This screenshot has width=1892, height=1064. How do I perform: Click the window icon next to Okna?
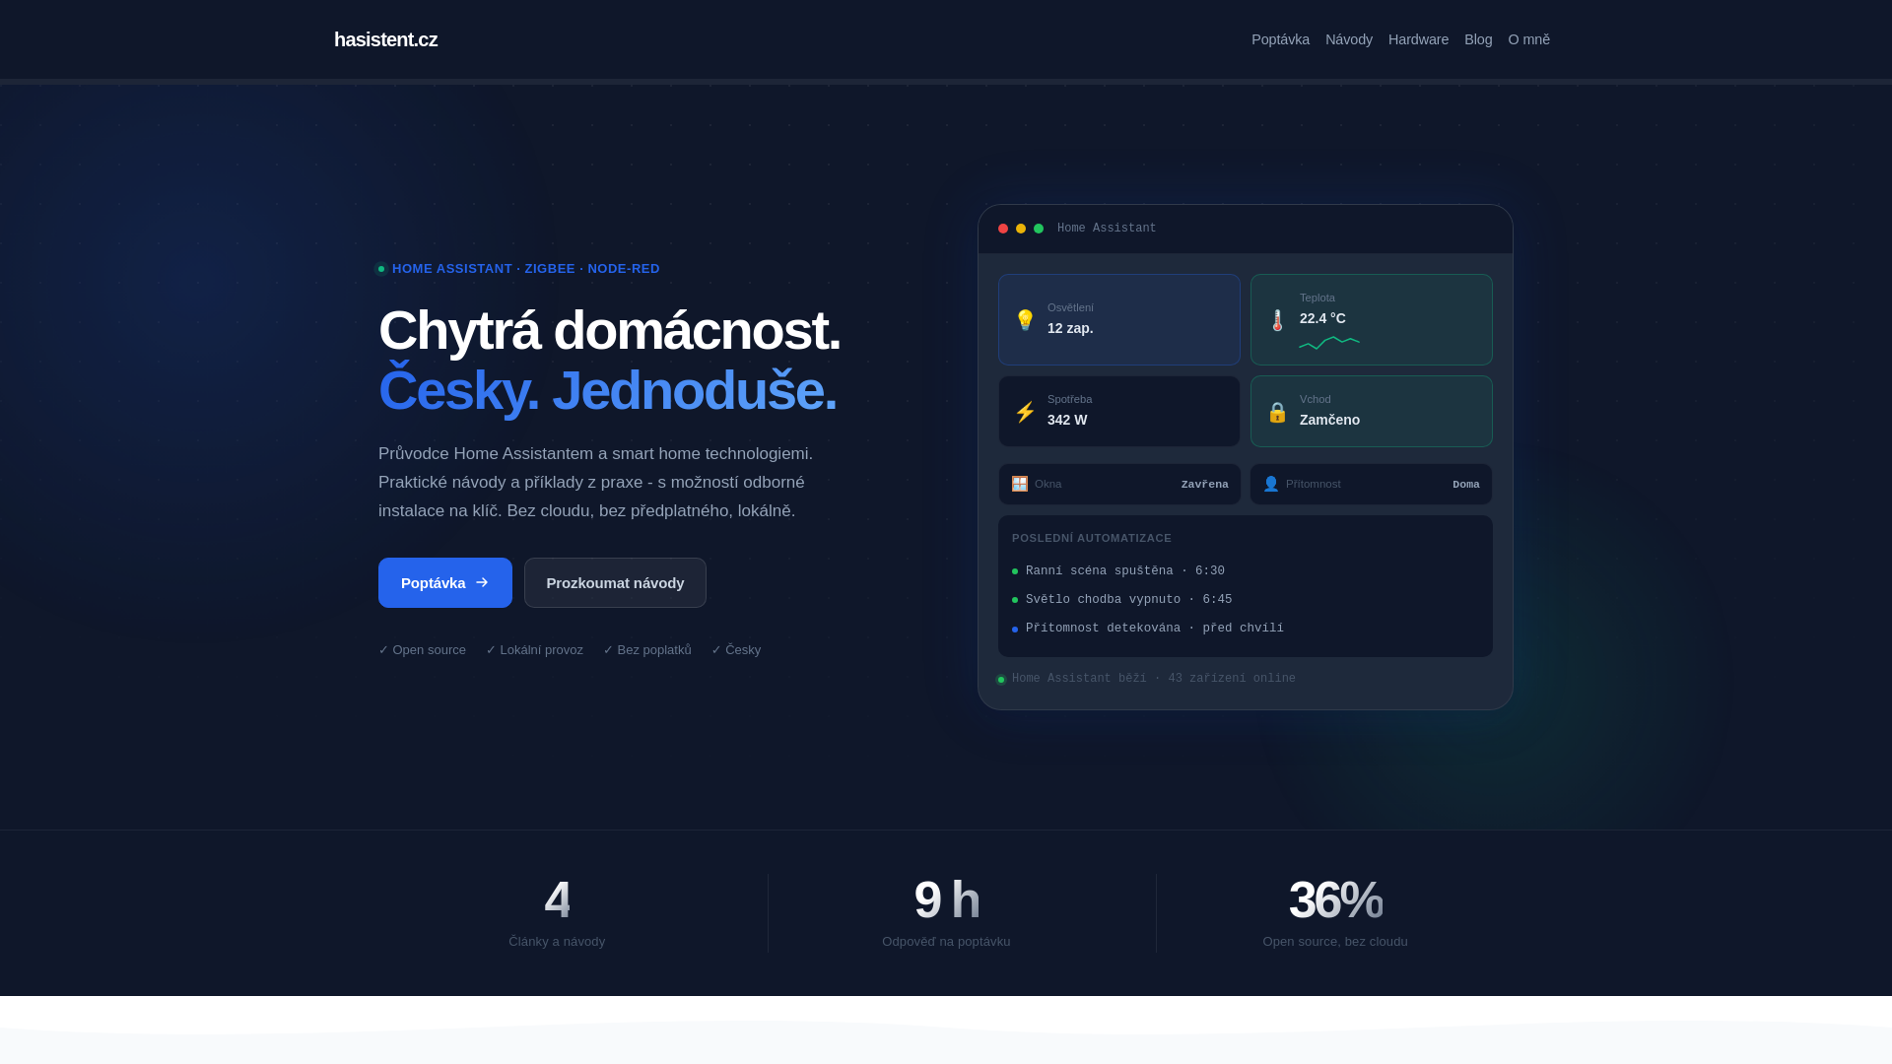tap(1020, 484)
